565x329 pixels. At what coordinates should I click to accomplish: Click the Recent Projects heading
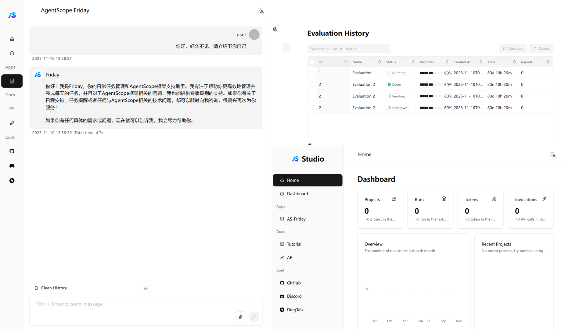tap(496, 244)
